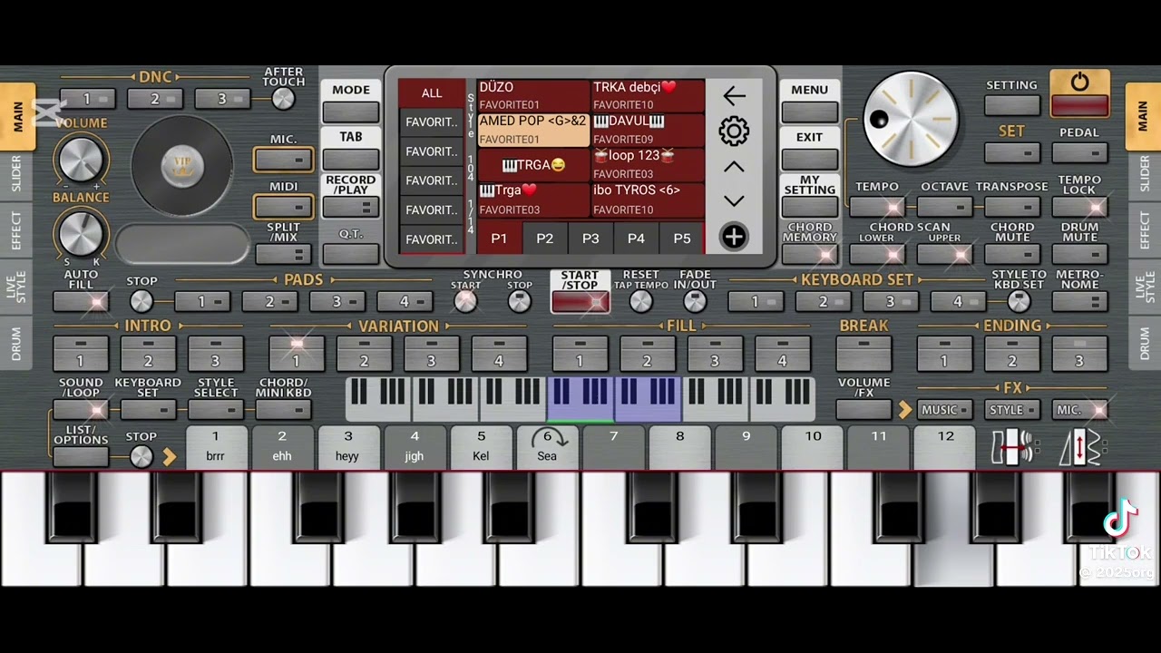Rotate the large data dial
The image size is (1161, 653).
click(910, 120)
